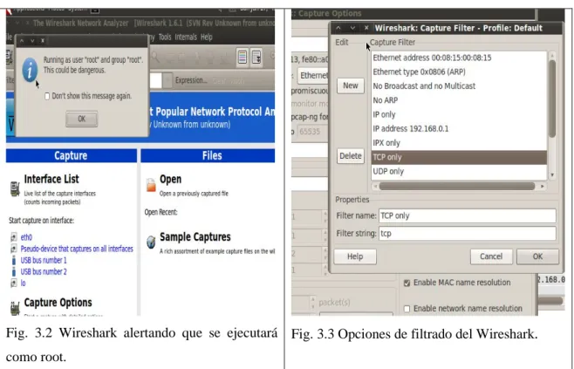Viewport: 574px width, 369px height.
Task: Close the root warning dialog with X
Action: 43,41
